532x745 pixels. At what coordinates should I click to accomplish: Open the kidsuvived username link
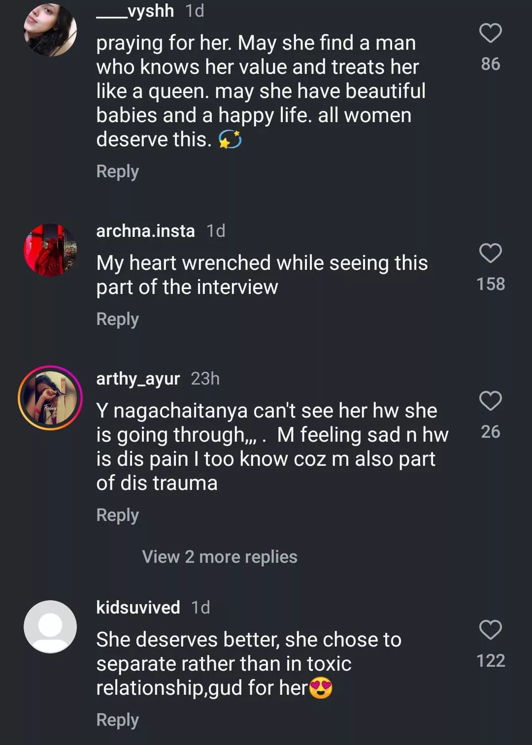[x=138, y=608]
